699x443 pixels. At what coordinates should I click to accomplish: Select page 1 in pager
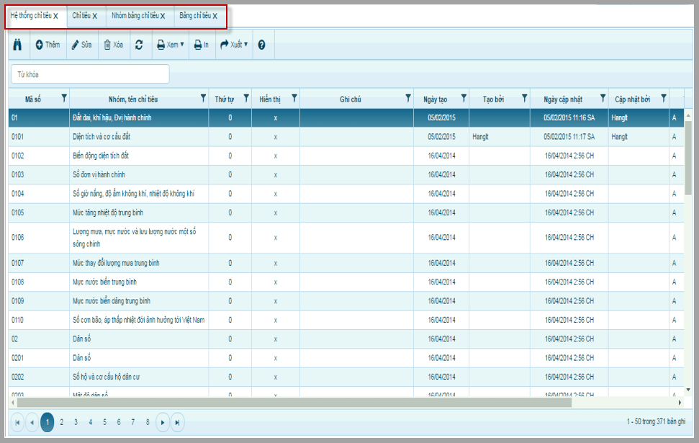(48, 422)
